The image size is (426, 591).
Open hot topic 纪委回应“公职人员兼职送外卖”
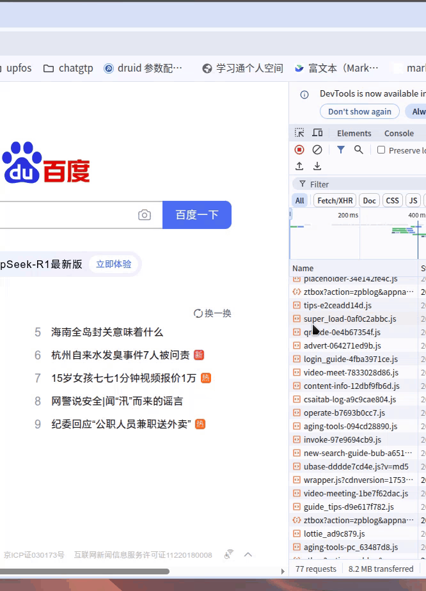coord(121,424)
